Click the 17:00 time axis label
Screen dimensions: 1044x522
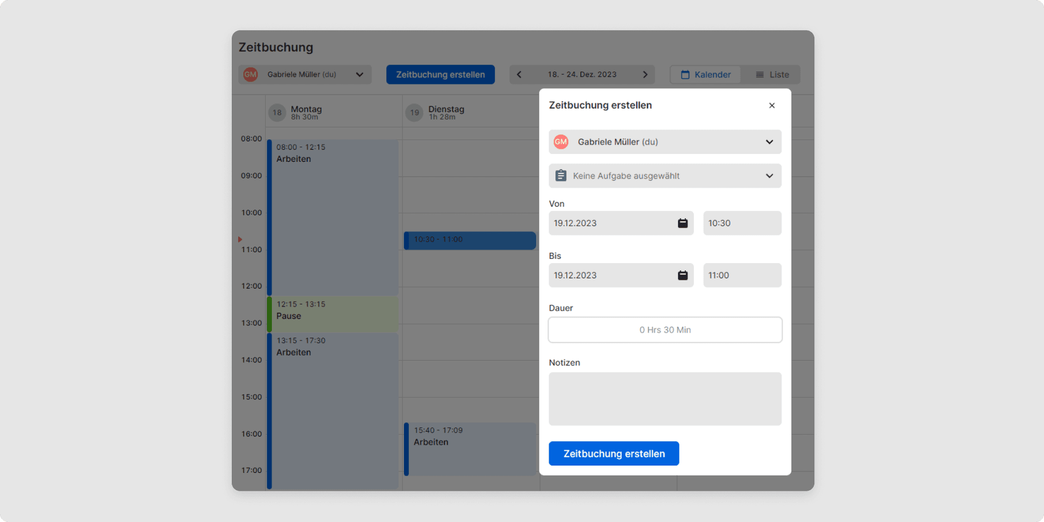(251, 470)
